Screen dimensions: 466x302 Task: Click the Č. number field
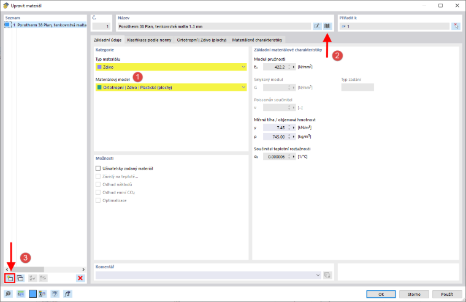tap(101, 26)
